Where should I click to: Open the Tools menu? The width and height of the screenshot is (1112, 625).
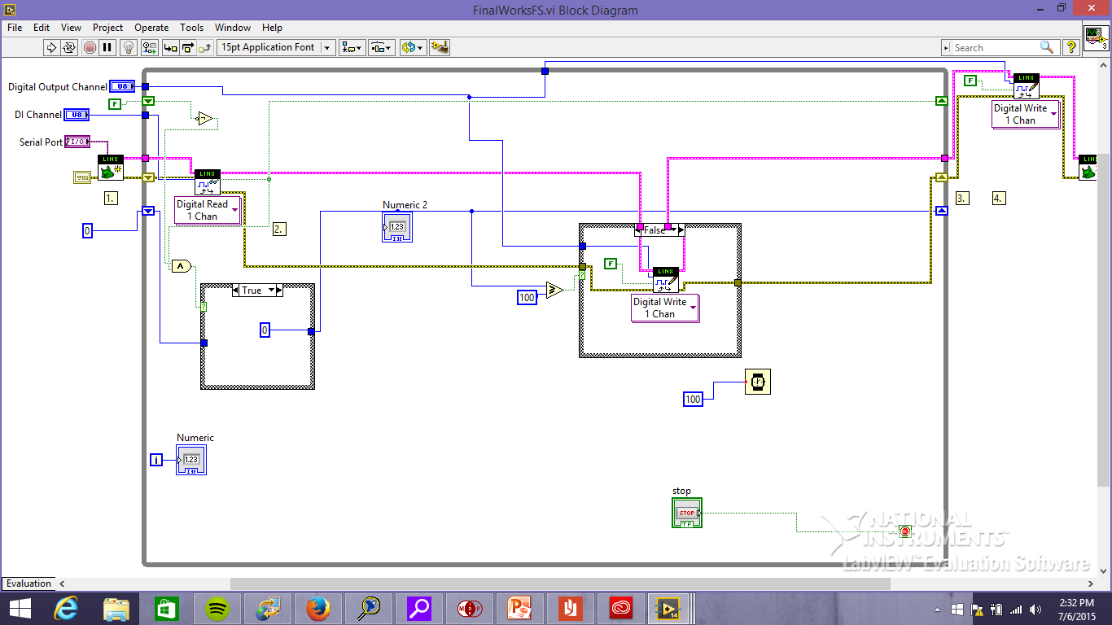[192, 28]
